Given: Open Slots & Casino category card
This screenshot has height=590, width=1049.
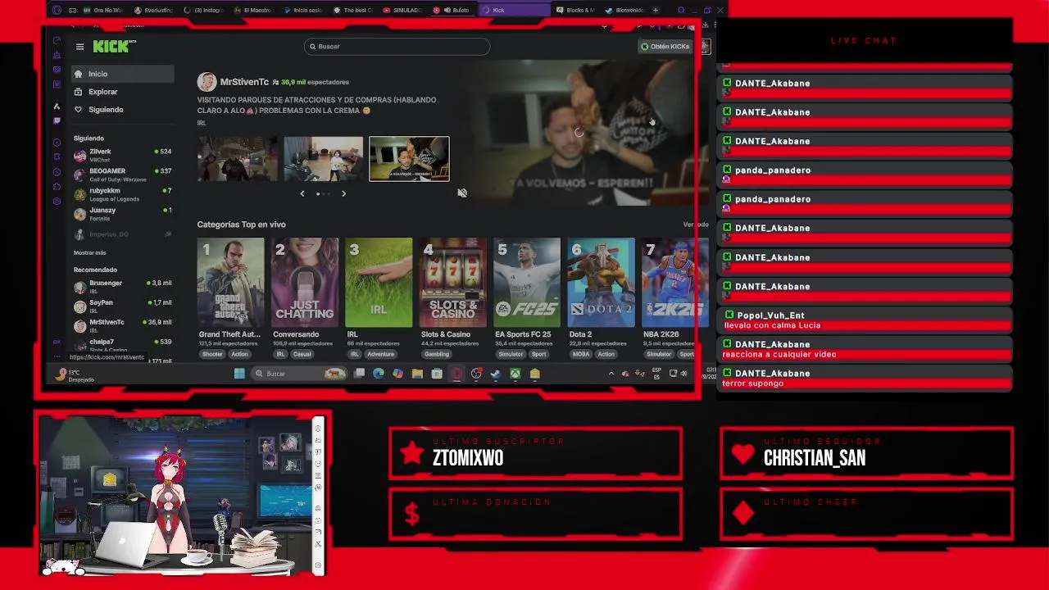Looking at the screenshot, I should pyautogui.click(x=452, y=283).
